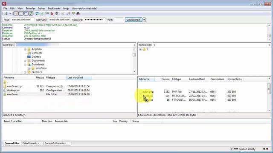Open the Local site path dropdown
Viewport: 273px width, 153px height.
click(x=135, y=45)
